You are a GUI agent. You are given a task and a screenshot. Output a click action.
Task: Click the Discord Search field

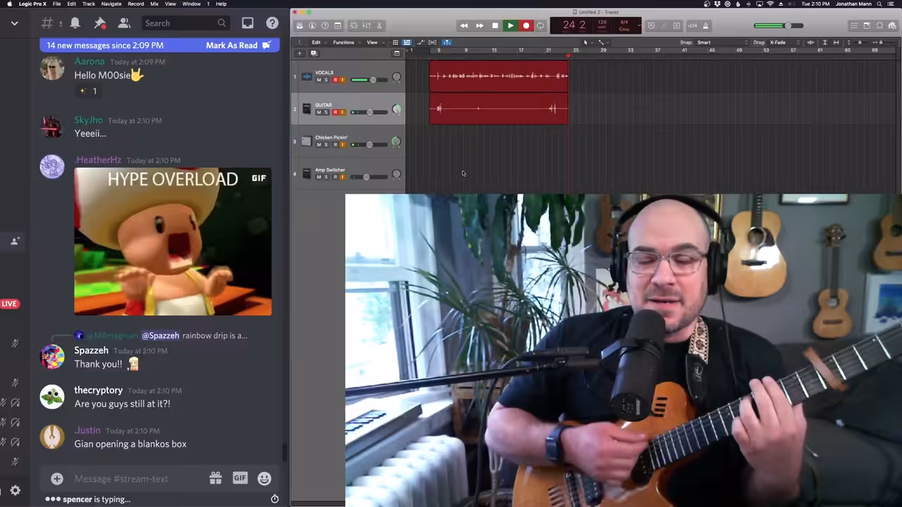point(185,23)
